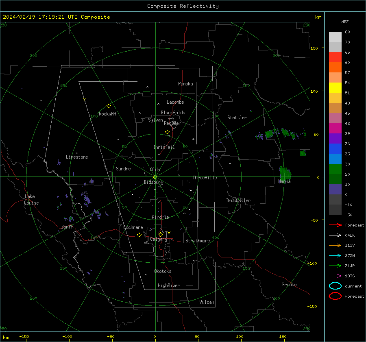
Task: Click the Hanna city label
Action: pyautogui.click(x=284, y=181)
